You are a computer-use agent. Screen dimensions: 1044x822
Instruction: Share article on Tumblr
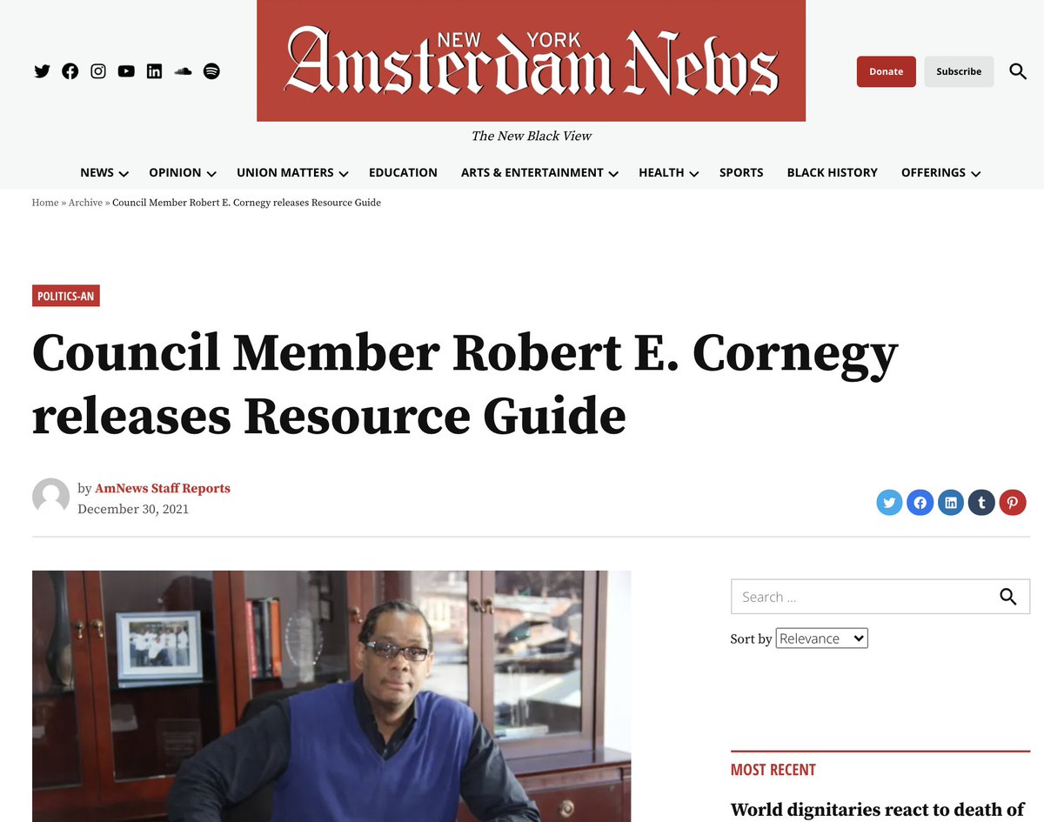tap(981, 502)
